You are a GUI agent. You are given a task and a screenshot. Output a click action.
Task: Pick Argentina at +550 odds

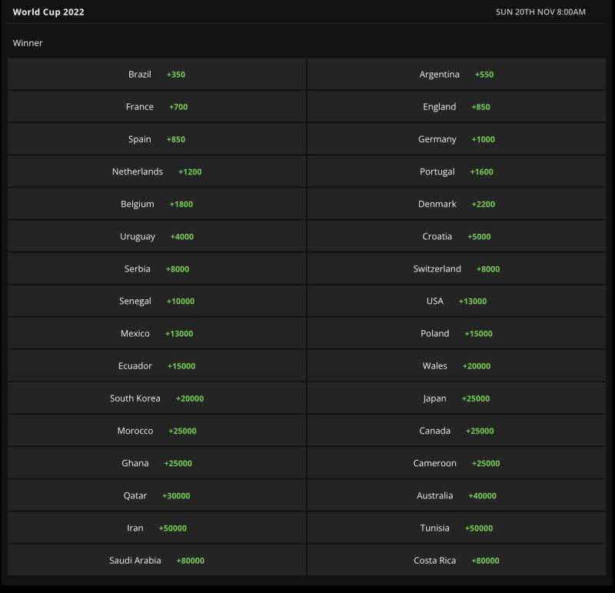[x=457, y=75]
